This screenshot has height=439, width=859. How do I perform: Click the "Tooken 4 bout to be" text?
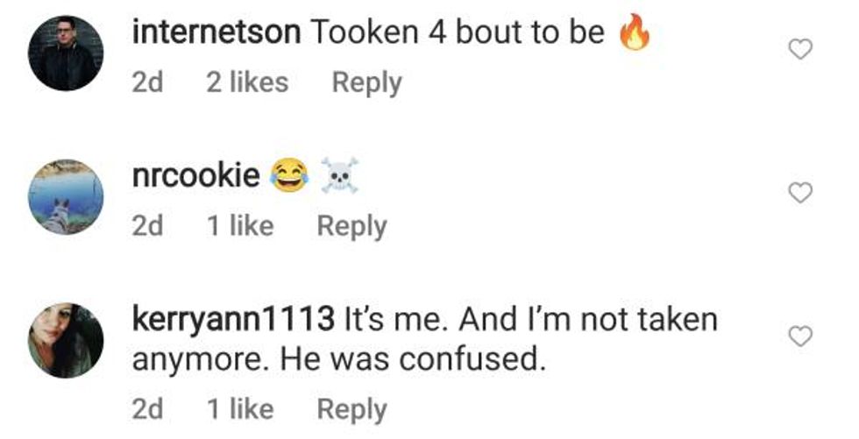coord(458,32)
